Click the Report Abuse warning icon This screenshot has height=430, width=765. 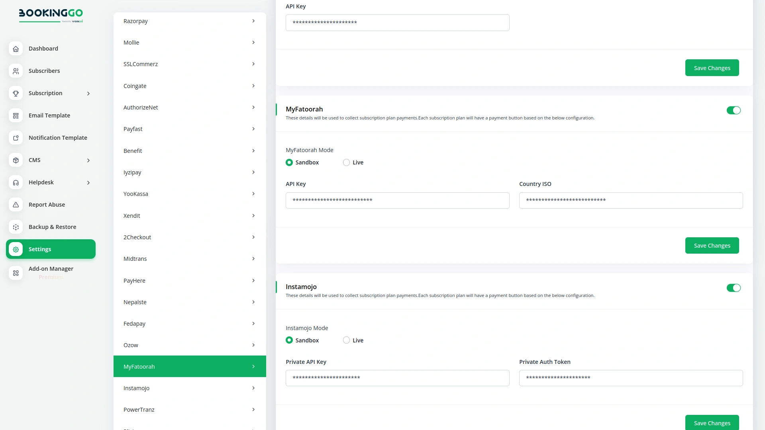pos(16,205)
